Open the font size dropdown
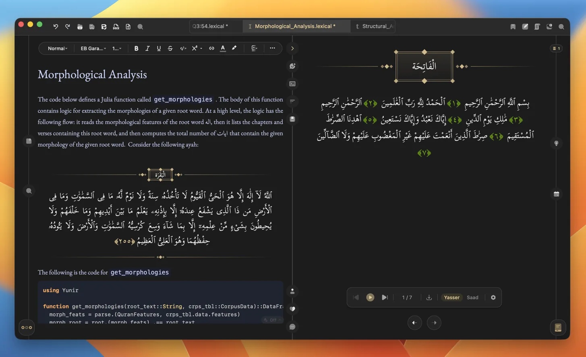This screenshot has height=357, width=586. [117, 48]
